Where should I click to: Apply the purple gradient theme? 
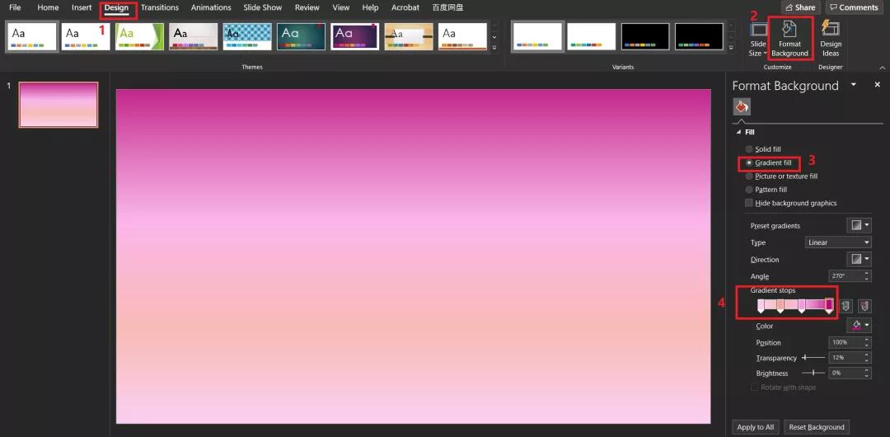(354, 37)
